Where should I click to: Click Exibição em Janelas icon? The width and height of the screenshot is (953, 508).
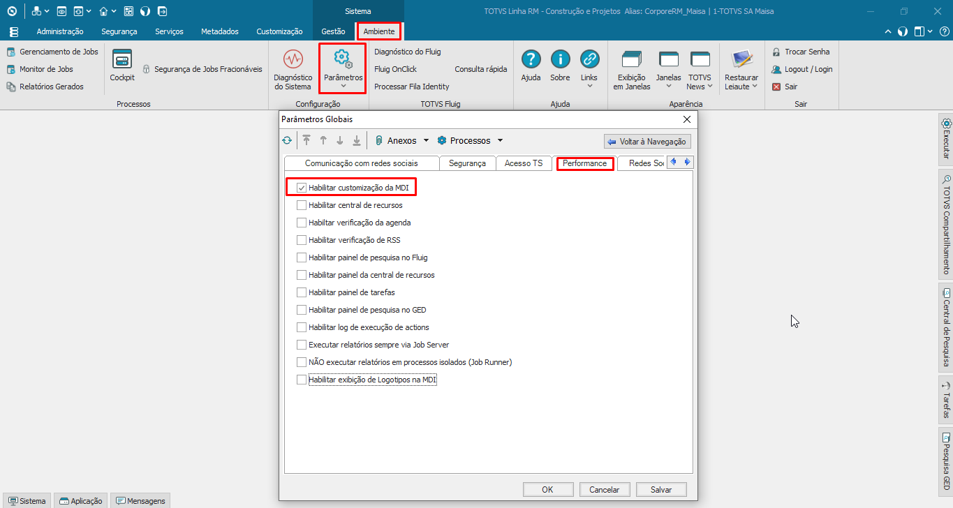click(632, 59)
